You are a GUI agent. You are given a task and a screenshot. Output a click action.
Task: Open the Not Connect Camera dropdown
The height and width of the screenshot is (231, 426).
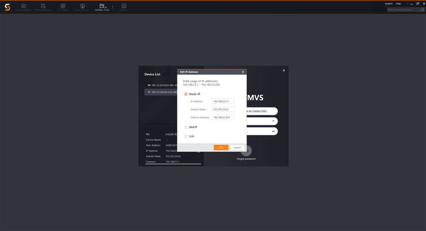404,10
